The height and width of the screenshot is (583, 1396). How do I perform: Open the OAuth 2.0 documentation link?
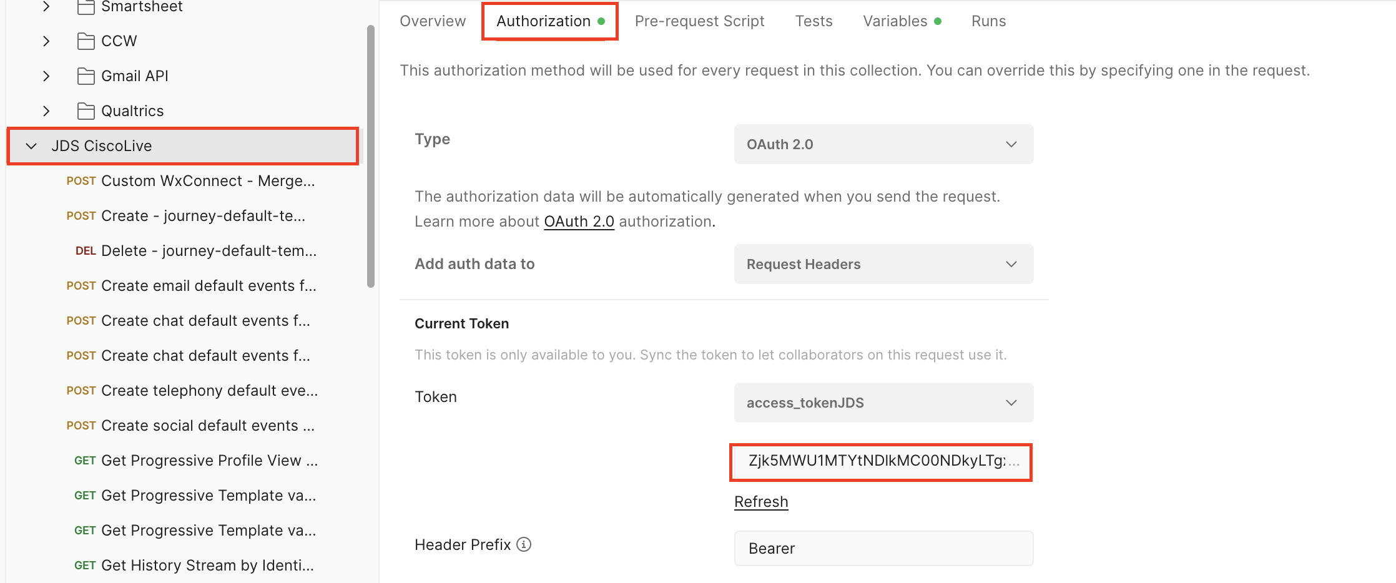click(579, 222)
